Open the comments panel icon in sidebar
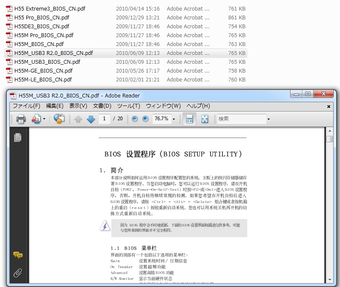 [x=18, y=255]
